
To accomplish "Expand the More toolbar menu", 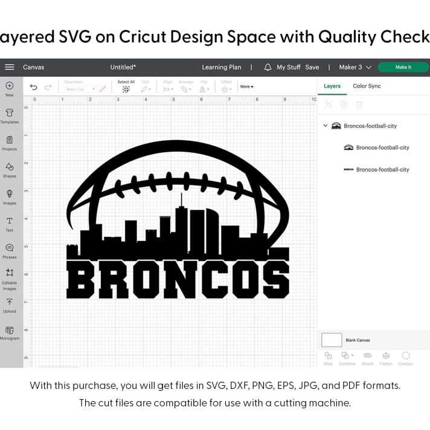I will [247, 86].
